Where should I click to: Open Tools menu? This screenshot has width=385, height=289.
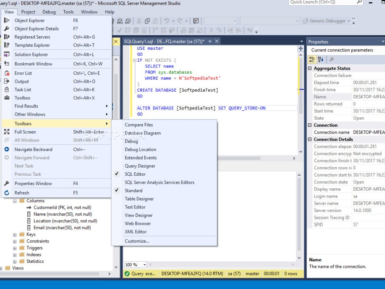point(68,12)
